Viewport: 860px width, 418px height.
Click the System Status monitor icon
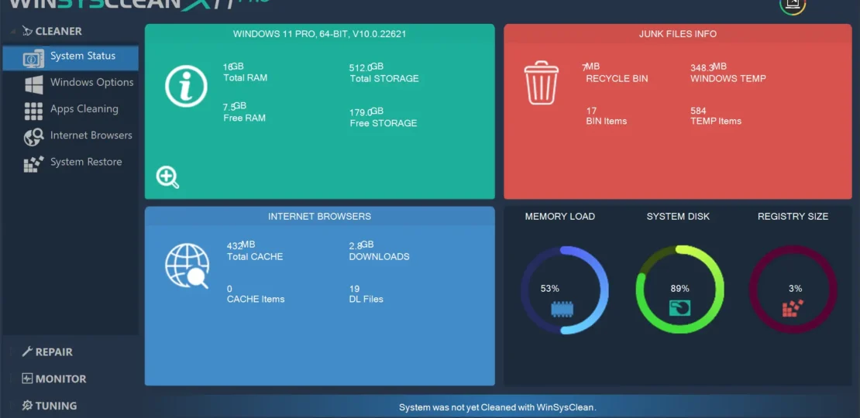click(x=33, y=58)
